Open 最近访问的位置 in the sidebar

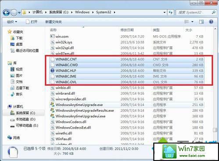pyautogui.click(x=27, y=51)
